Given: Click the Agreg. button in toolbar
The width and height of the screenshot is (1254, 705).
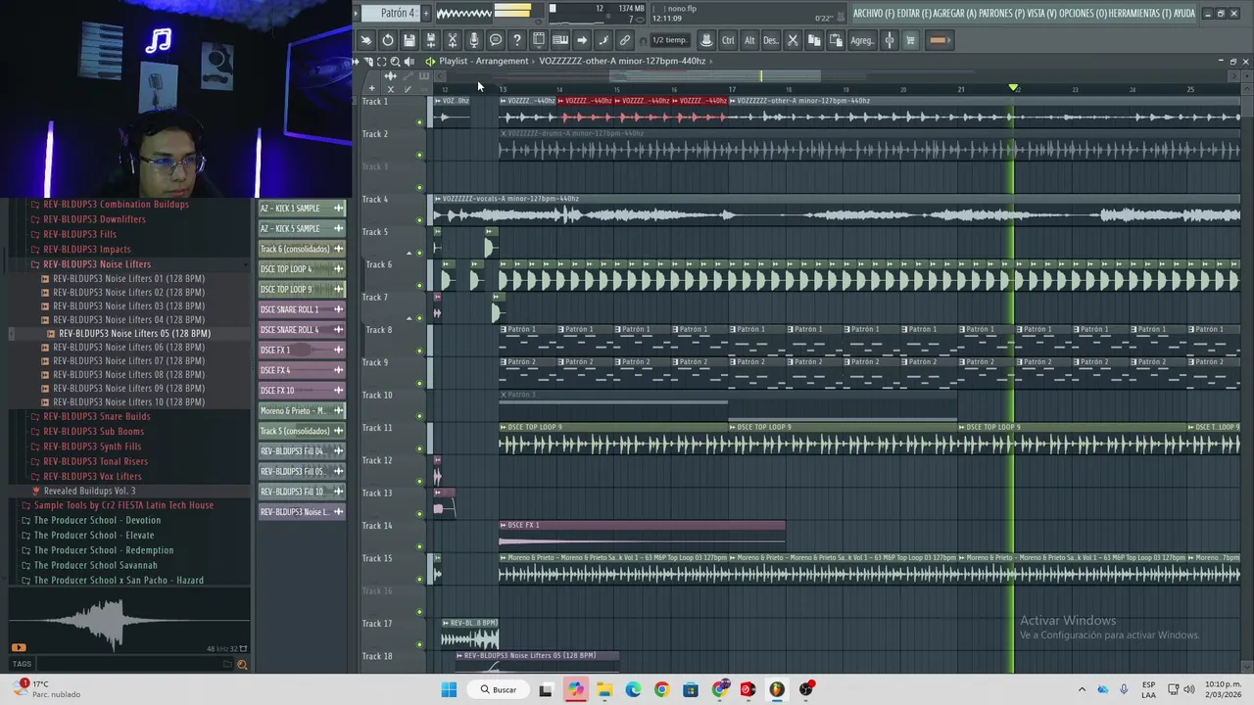Looking at the screenshot, I should (x=862, y=40).
